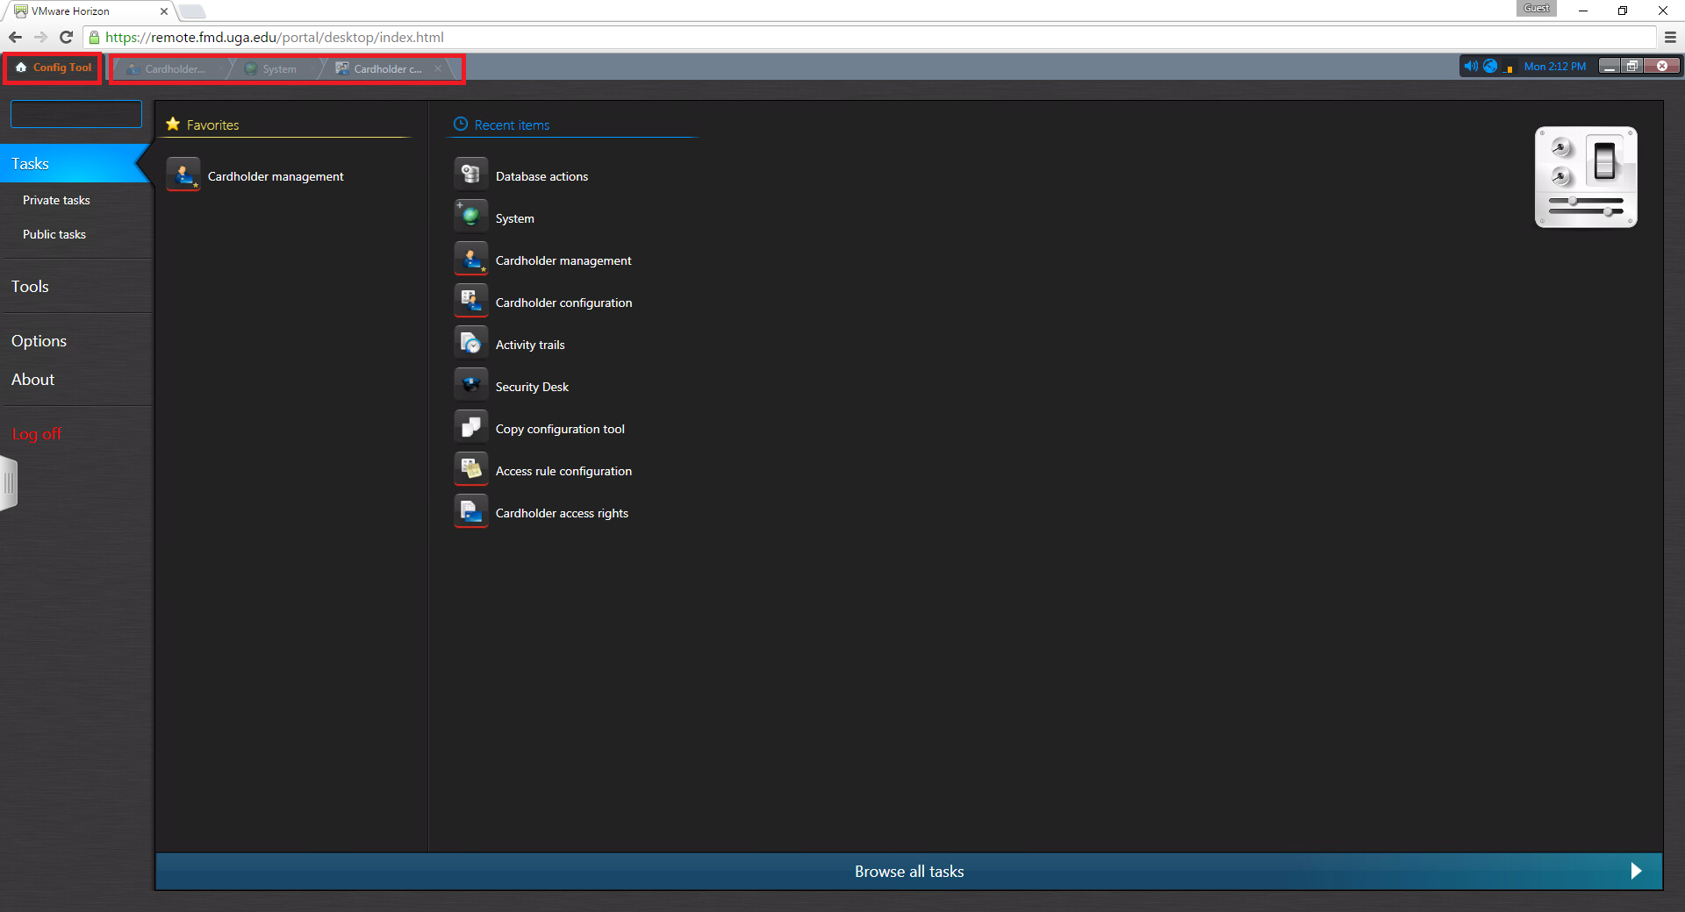Click the search field above Tasks

tap(76, 114)
